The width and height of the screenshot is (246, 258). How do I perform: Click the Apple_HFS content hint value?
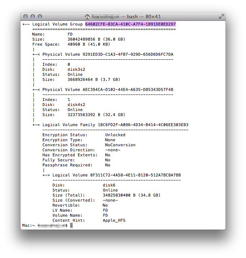[x=114, y=220]
